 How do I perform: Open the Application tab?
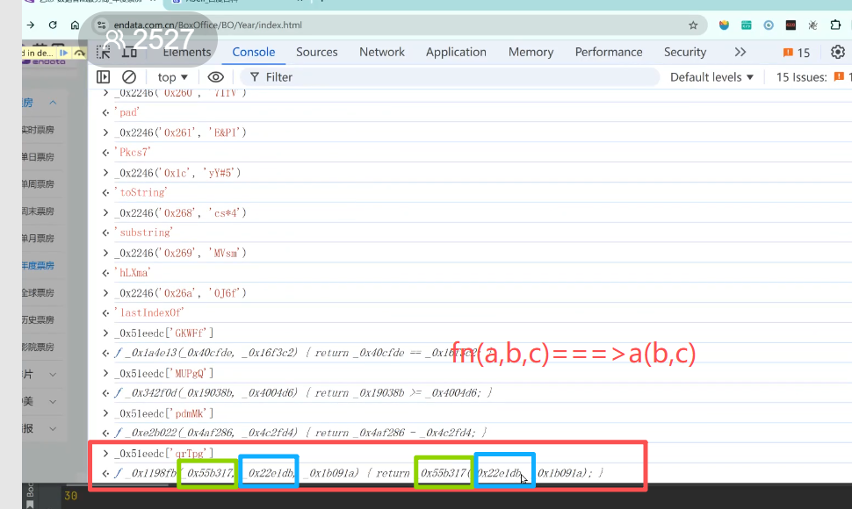pos(456,52)
